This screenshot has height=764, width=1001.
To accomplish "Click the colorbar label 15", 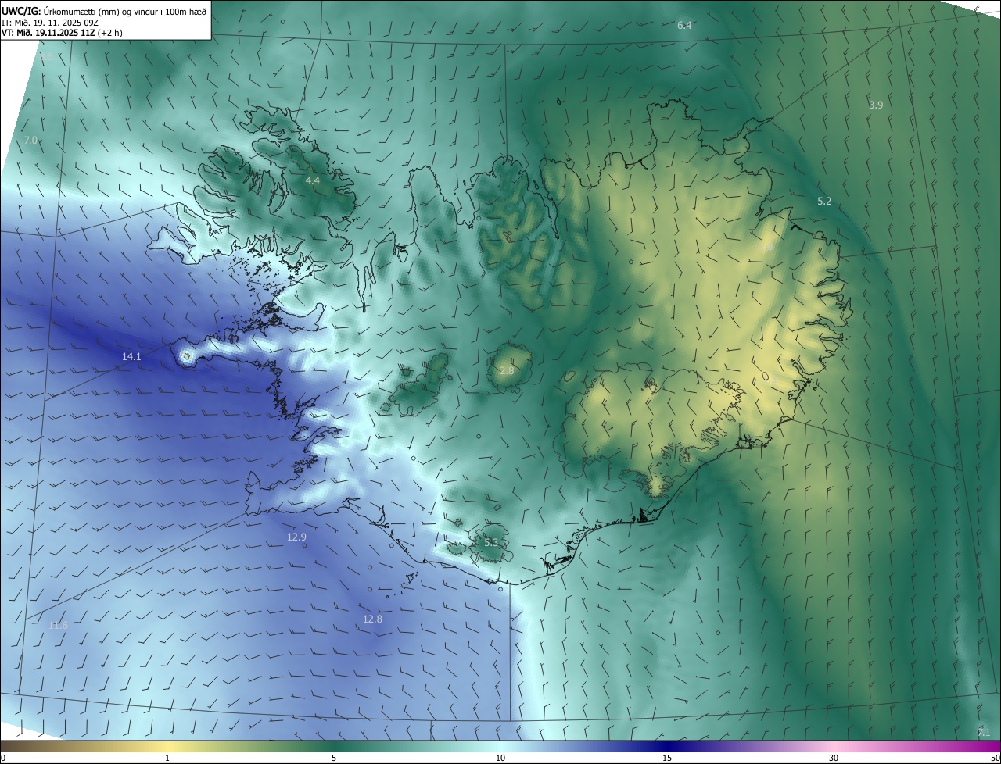I will click(x=667, y=758).
